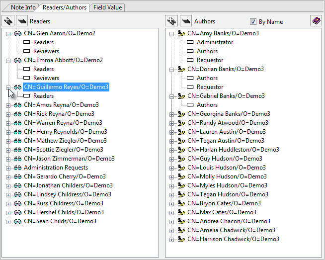This screenshot has width=325, height=260.
Task: Collapse the Guillermo Reyes reader node
Action: click(7, 87)
